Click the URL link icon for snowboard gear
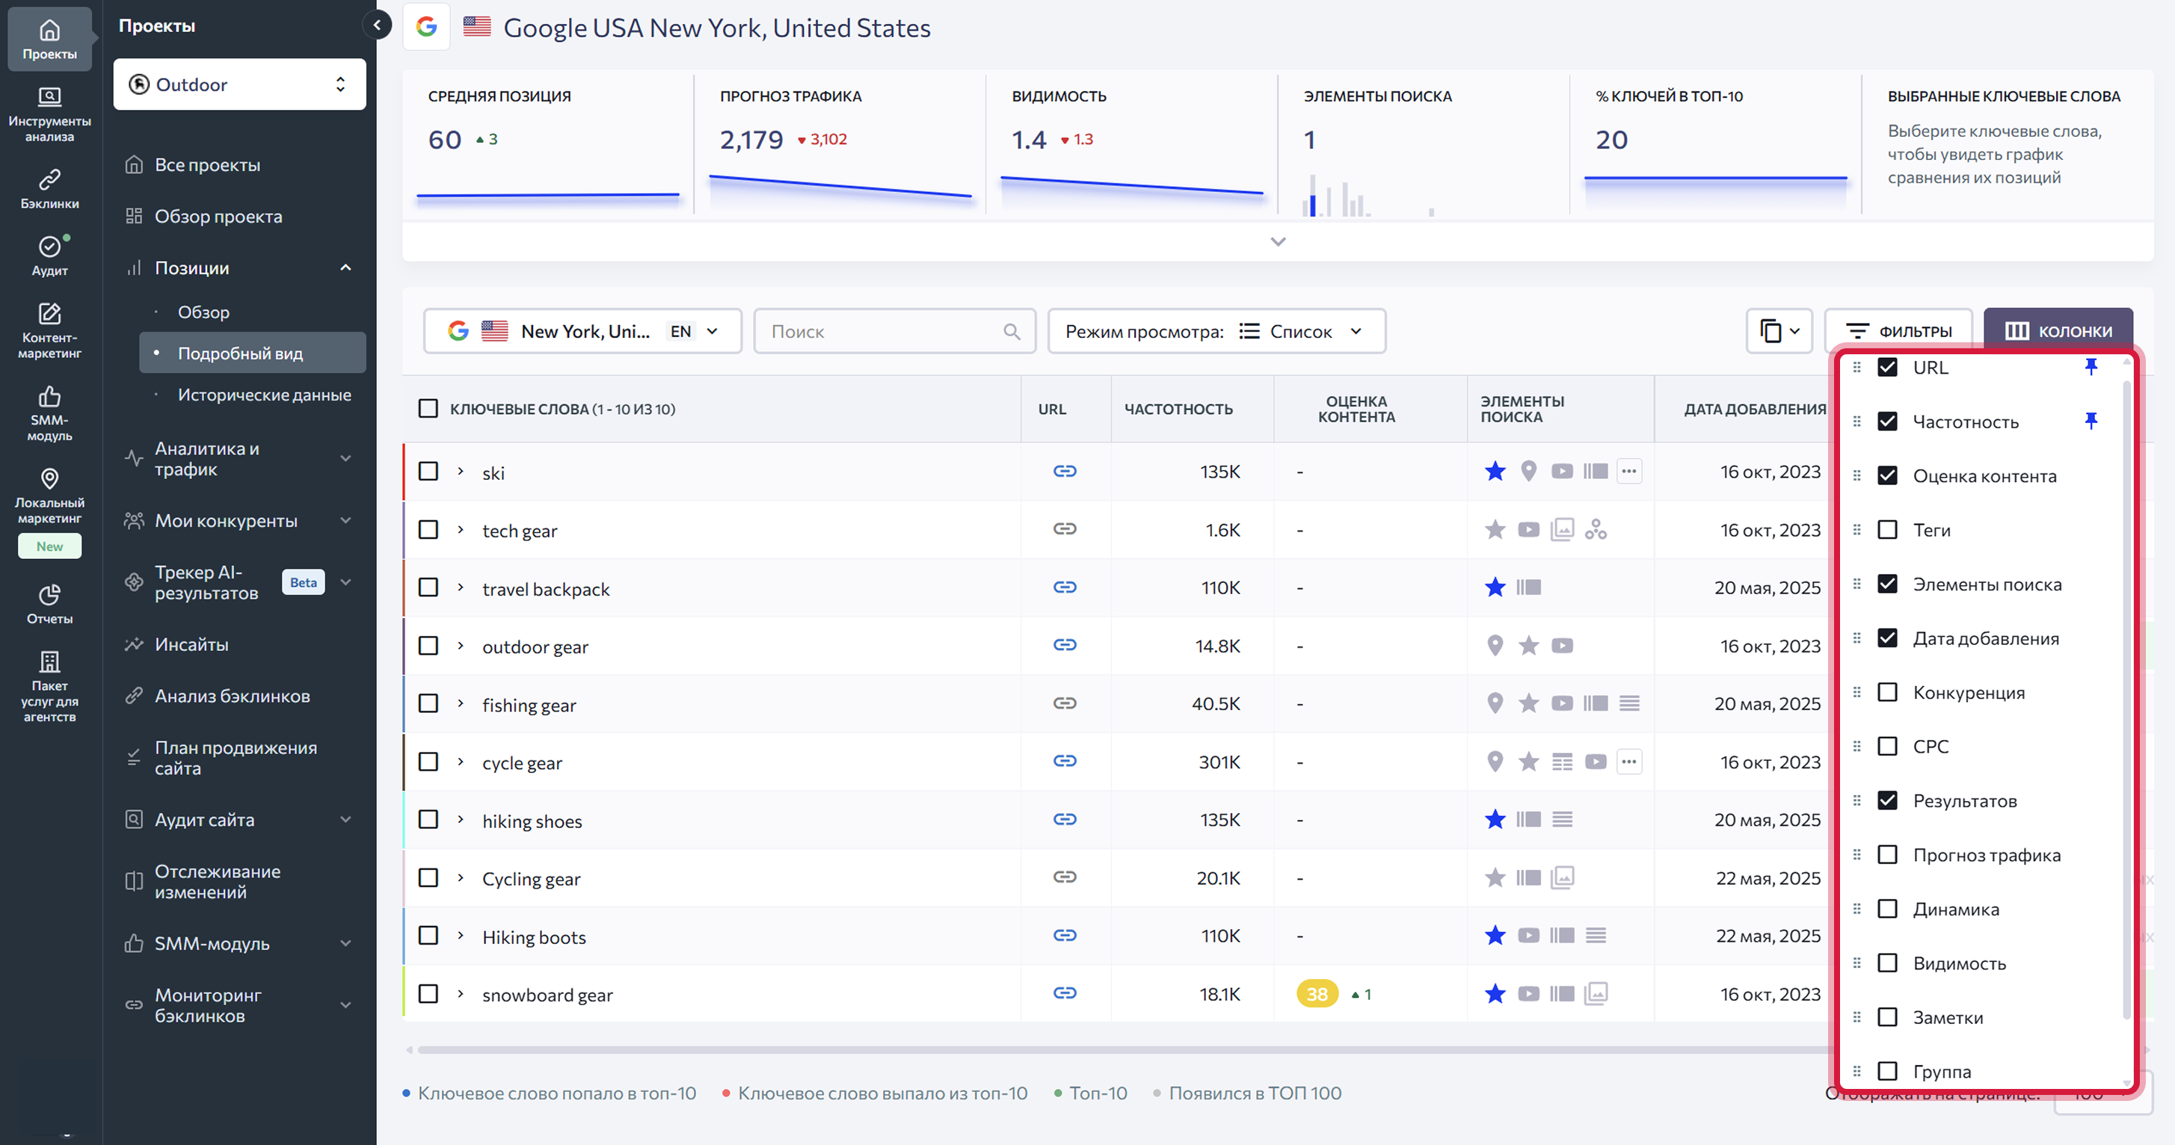2175x1145 pixels. (x=1065, y=993)
